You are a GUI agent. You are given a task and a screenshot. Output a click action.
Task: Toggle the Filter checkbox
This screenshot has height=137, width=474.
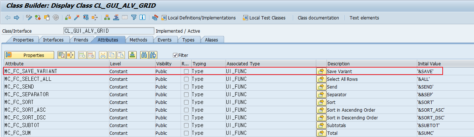tap(175, 55)
